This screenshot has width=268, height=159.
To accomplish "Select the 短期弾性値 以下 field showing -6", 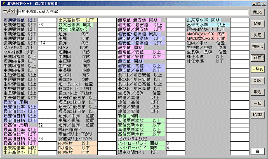I will [47, 25].
